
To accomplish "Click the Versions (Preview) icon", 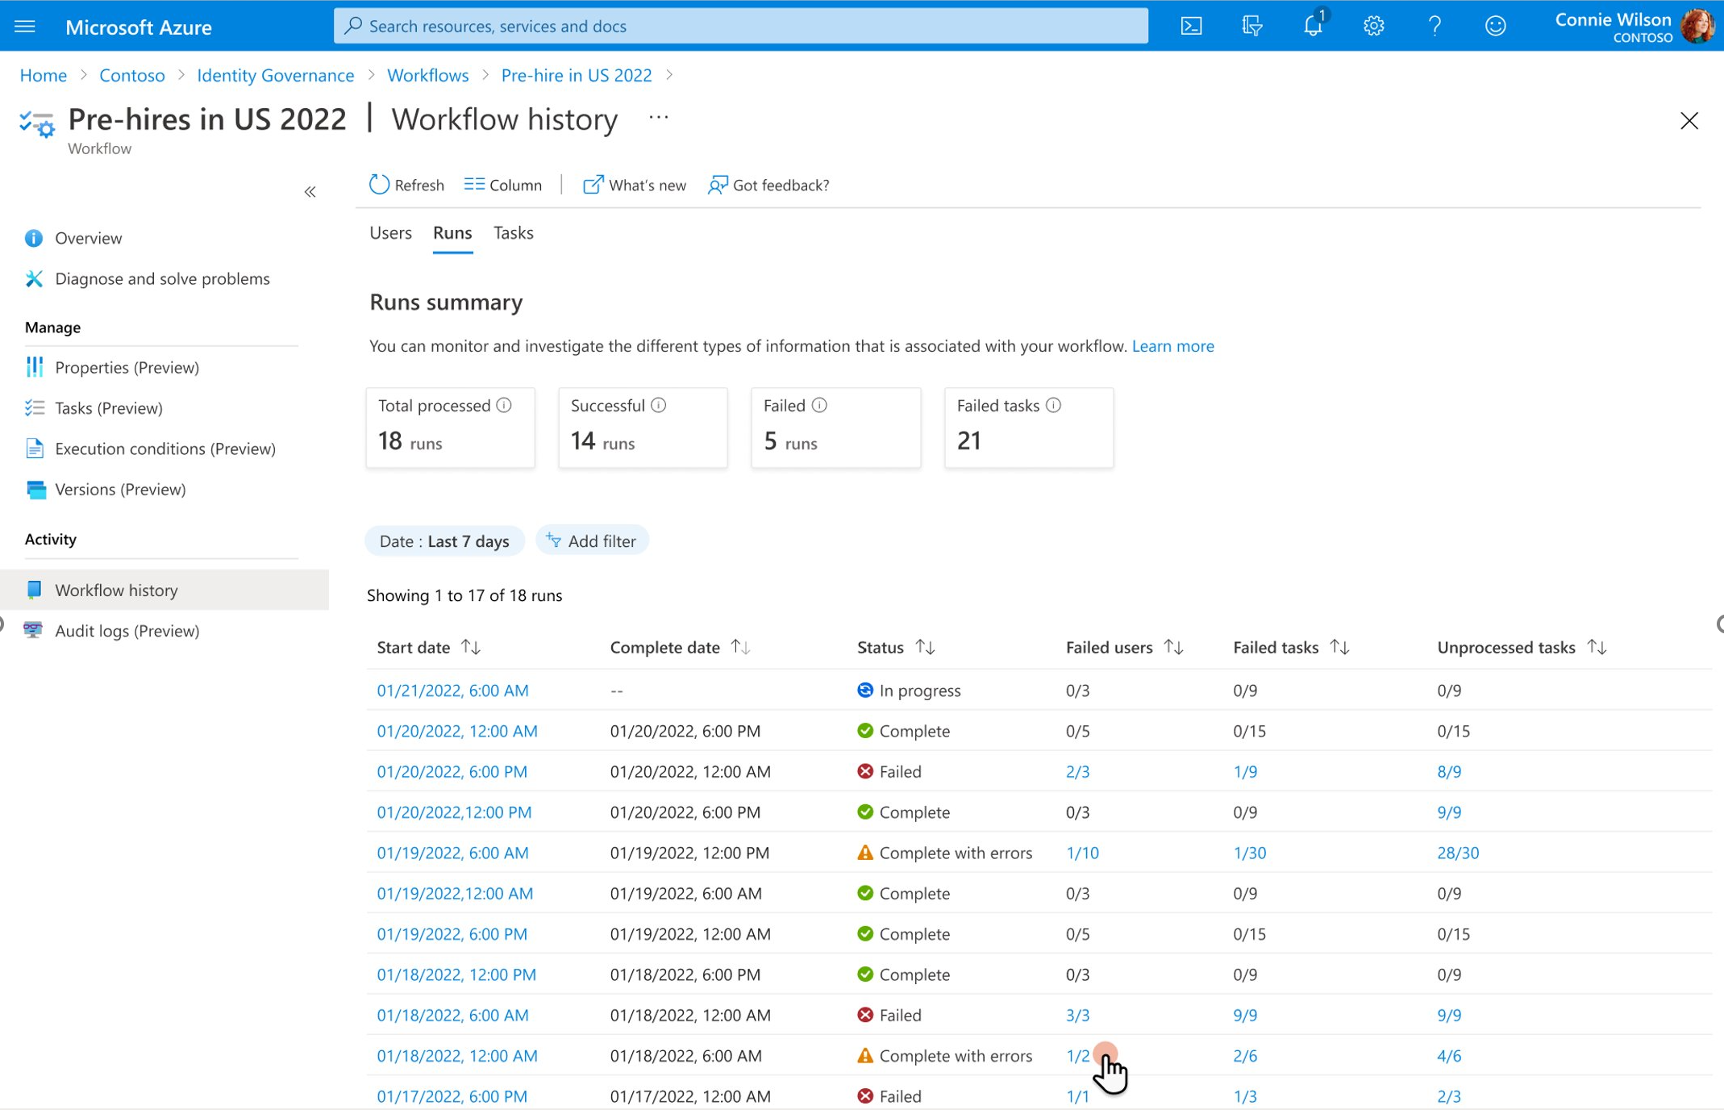I will coord(34,488).
